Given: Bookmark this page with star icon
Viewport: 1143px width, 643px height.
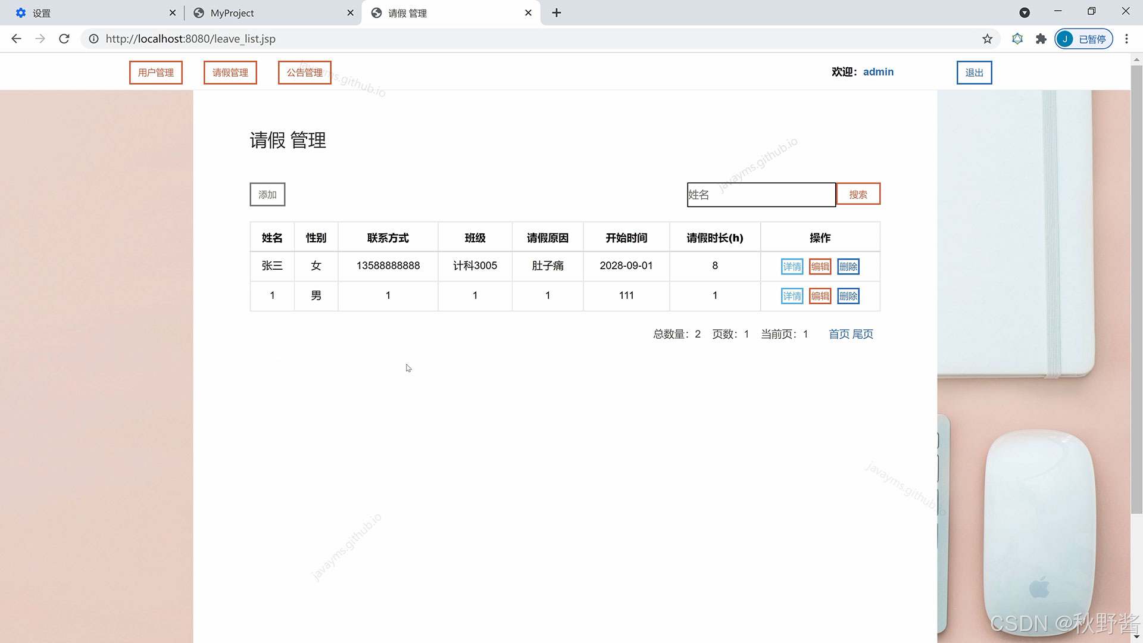Looking at the screenshot, I should pos(987,39).
